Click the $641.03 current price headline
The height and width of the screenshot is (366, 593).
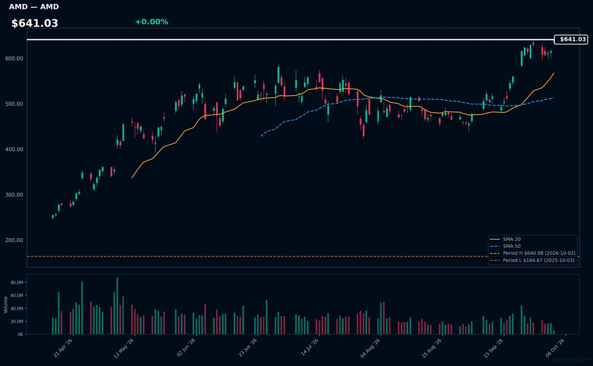pyautogui.click(x=35, y=23)
